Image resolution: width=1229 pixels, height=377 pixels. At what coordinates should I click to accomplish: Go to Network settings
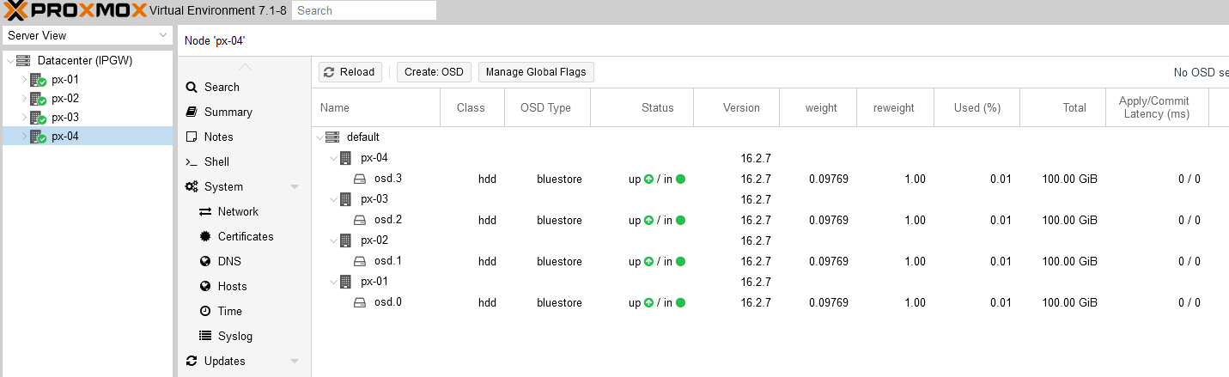(238, 212)
